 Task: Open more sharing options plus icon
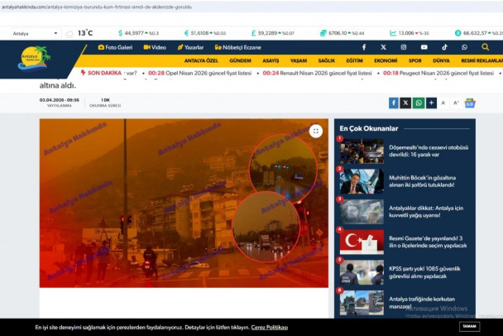[x=431, y=103]
